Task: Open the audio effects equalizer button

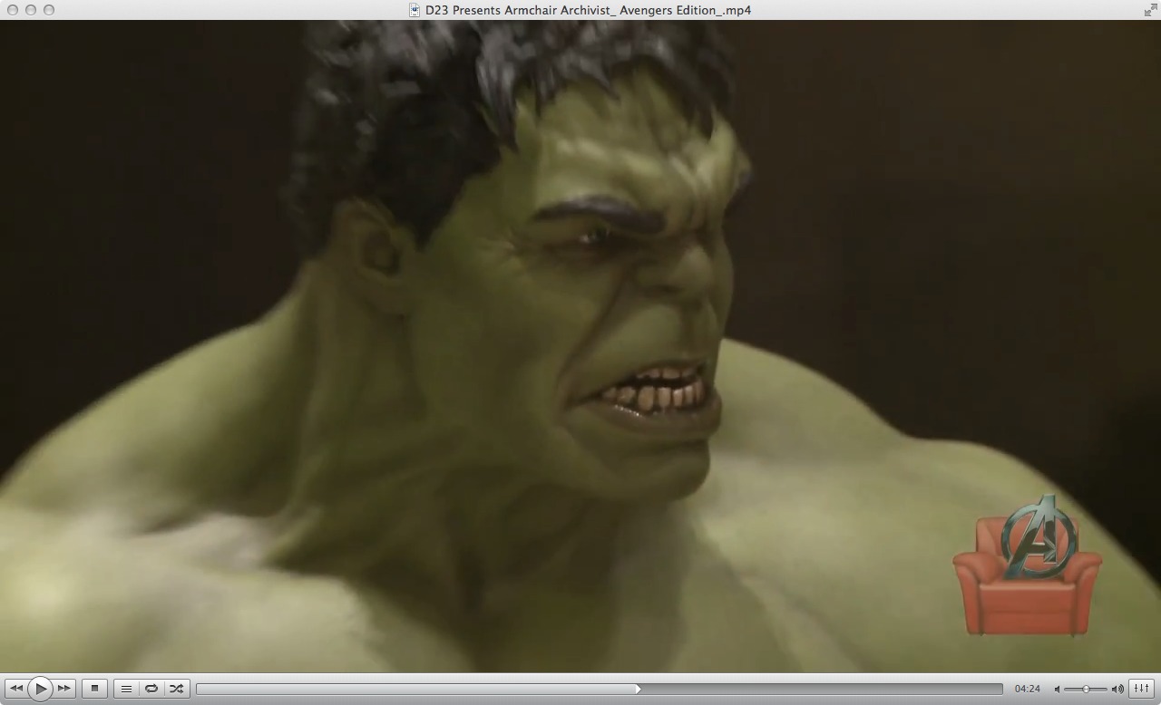Action: pos(1142,689)
